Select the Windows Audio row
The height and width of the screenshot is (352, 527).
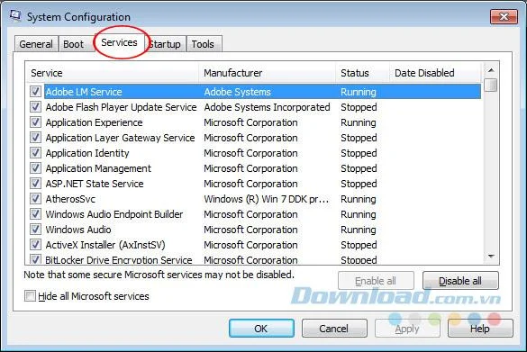(x=256, y=230)
